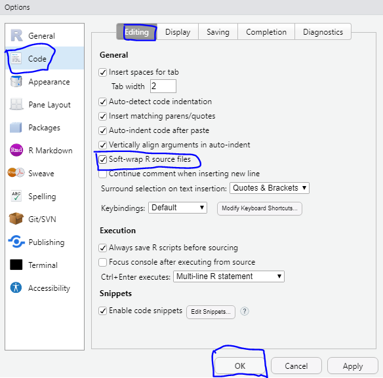Click the Edit Snippets button

pyautogui.click(x=211, y=312)
